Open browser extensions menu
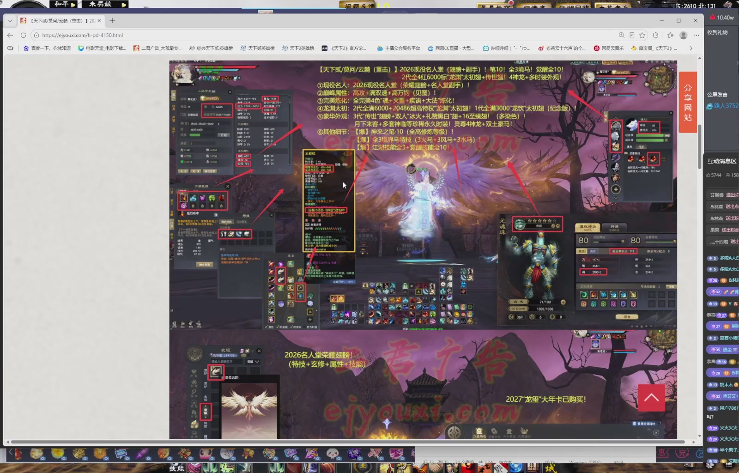 (x=655, y=35)
